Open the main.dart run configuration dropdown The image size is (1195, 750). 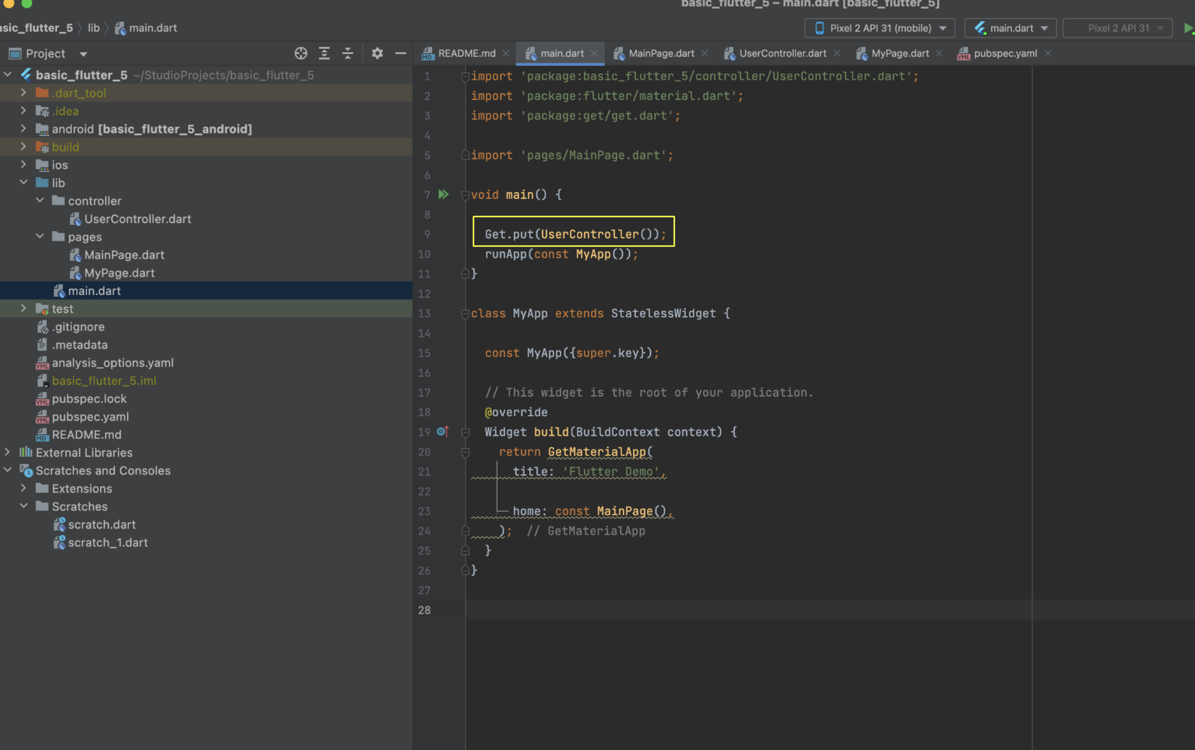tap(1010, 28)
